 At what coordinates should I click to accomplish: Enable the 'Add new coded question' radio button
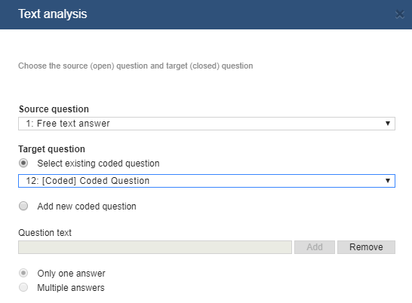pyautogui.click(x=23, y=206)
